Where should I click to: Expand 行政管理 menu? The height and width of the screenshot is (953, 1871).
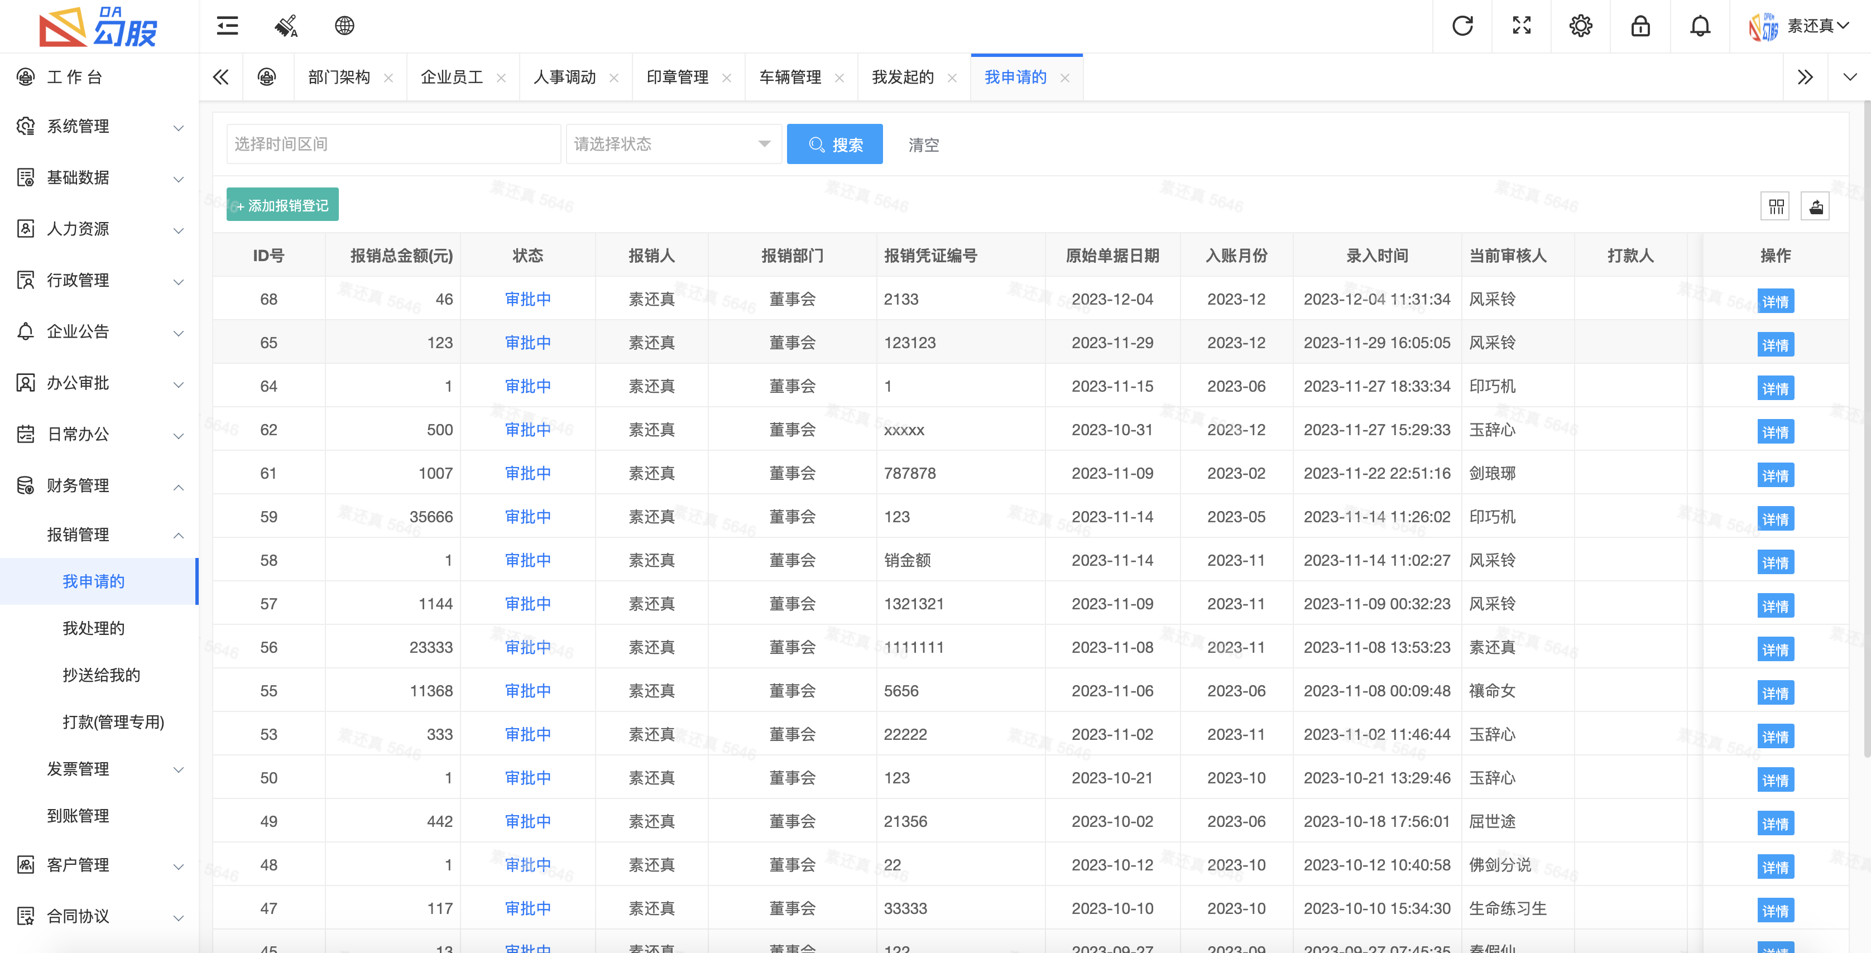(99, 280)
